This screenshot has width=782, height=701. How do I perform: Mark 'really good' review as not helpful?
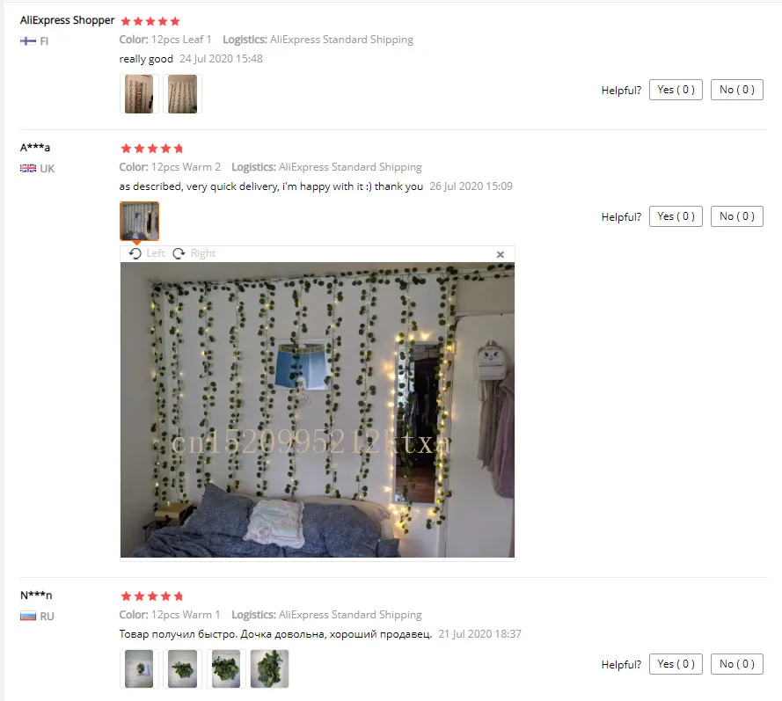click(736, 90)
